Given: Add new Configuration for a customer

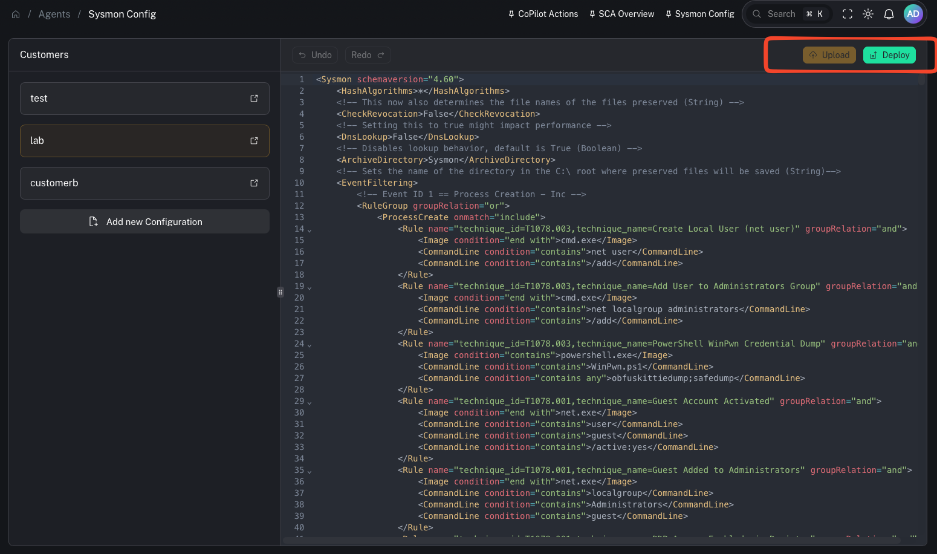Looking at the screenshot, I should pos(144,221).
